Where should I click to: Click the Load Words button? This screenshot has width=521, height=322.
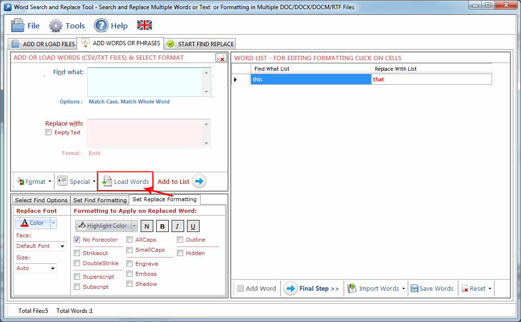(x=125, y=181)
